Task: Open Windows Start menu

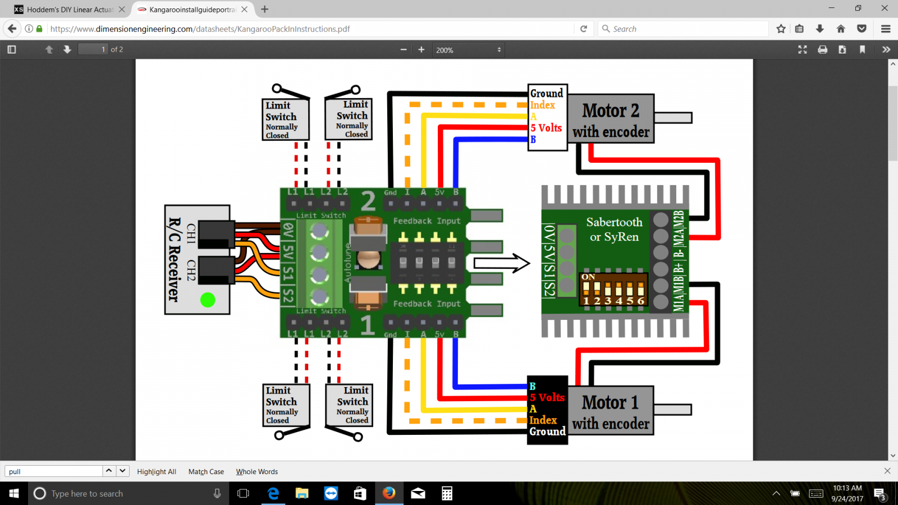Action: click(13, 493)
